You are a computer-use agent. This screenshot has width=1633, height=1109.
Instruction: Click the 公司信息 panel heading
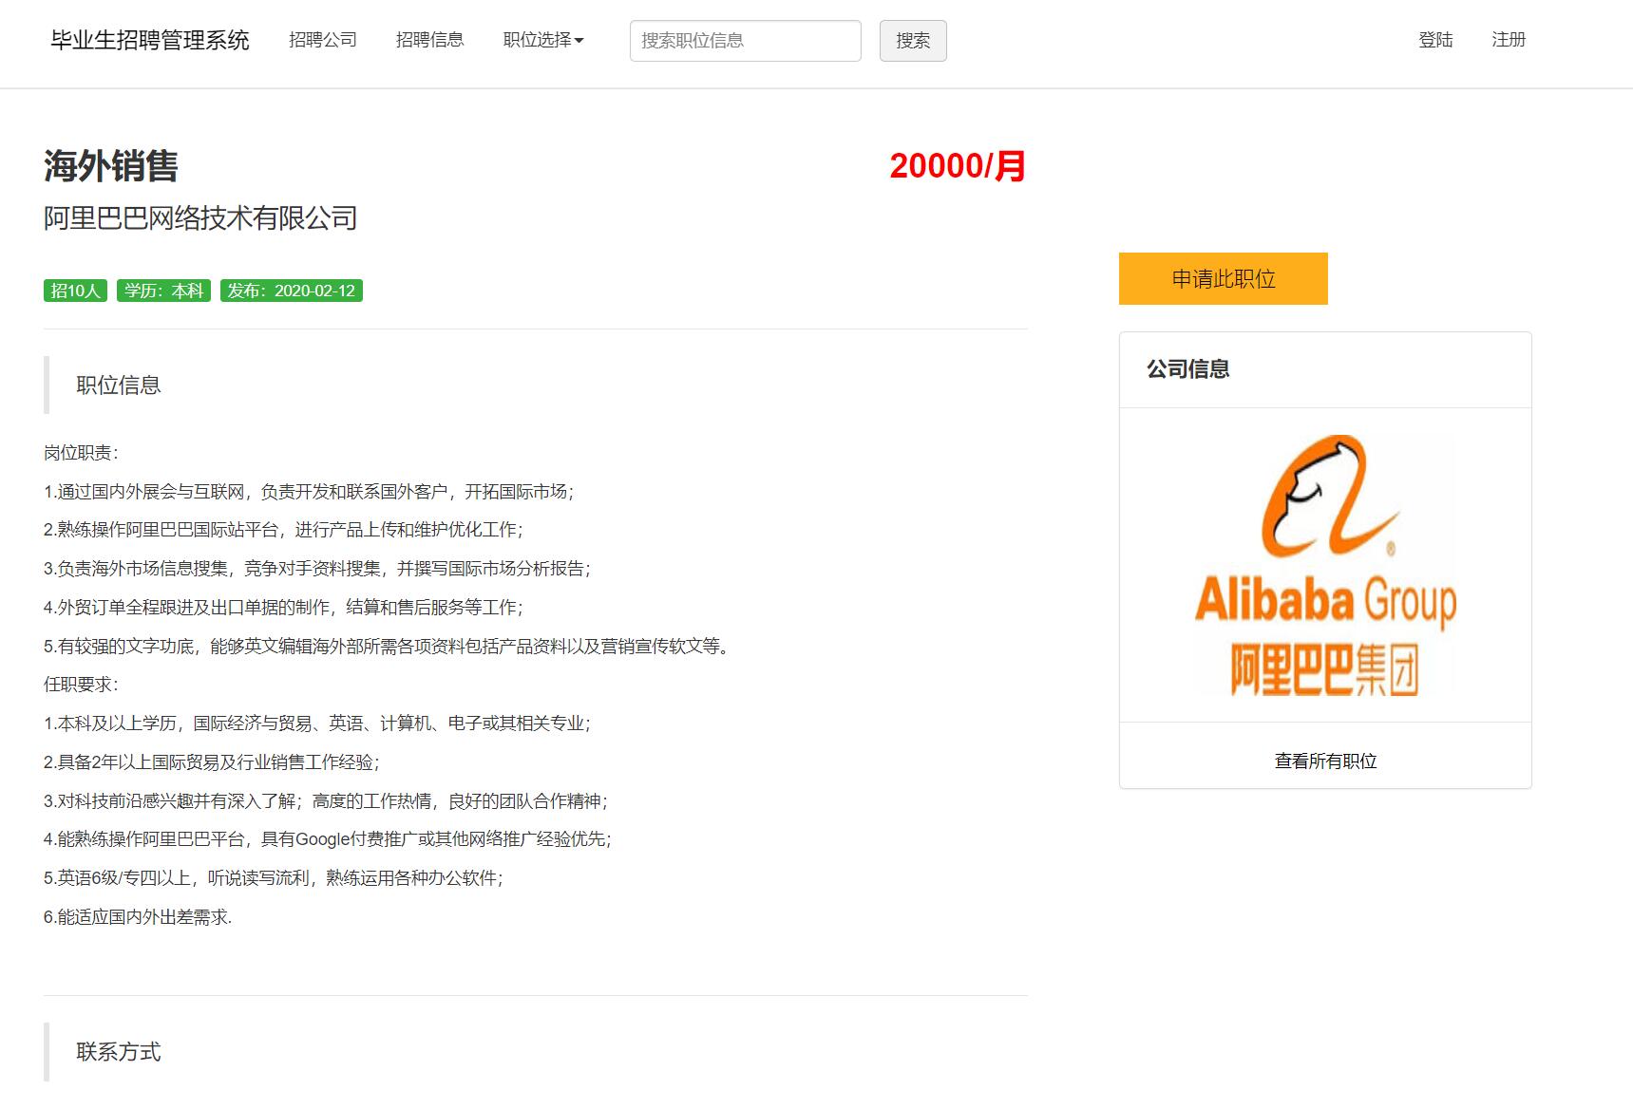coord(1187,369)
